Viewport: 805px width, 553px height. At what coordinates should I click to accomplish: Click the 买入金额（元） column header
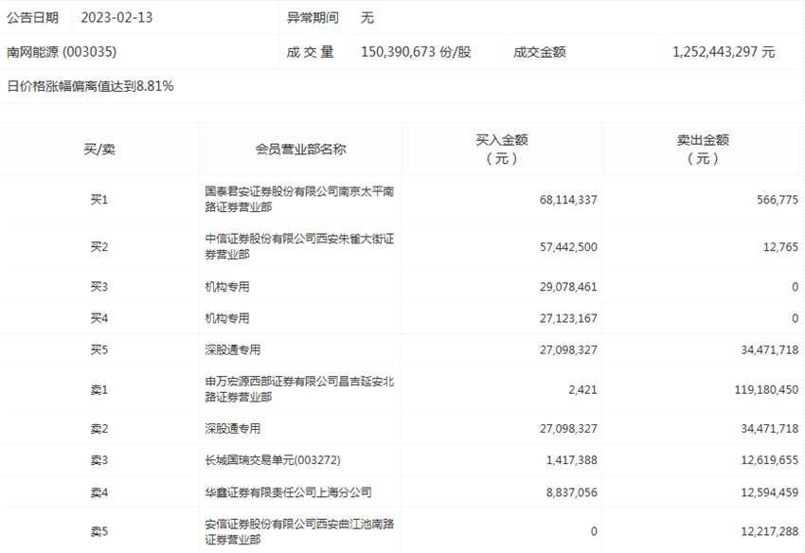click(x=502, y=150)
